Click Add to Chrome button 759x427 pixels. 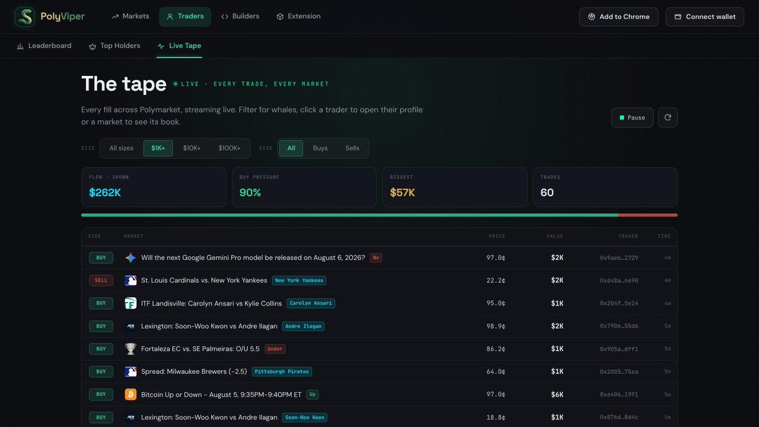click(x=619, y=16)
